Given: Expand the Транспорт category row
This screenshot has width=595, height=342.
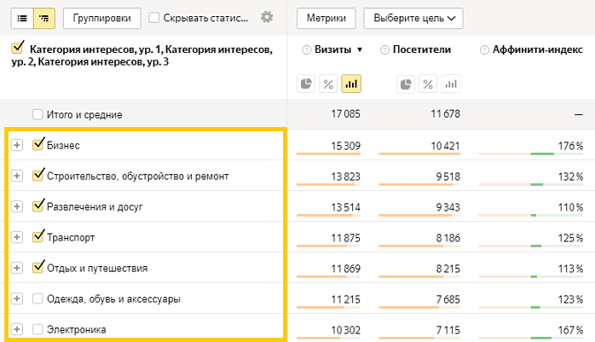Looking at the screenshot, I should pos(17,238).
